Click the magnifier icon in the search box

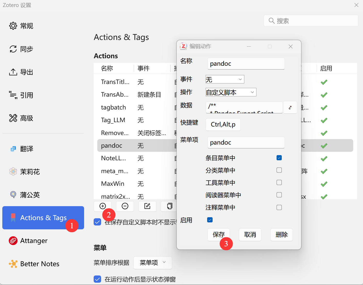point(271,21)
